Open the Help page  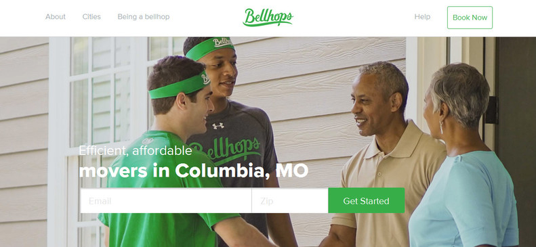422,17
